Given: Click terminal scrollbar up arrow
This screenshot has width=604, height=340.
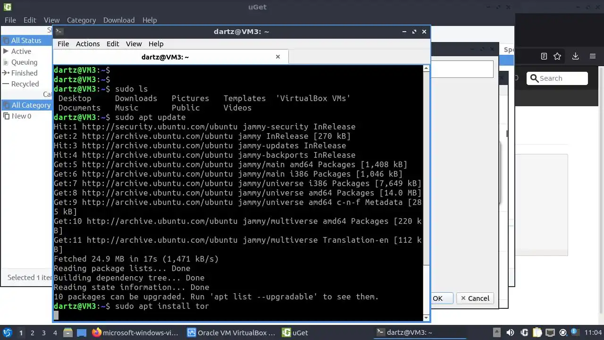Looking at the screenshot, I should 427,68.
